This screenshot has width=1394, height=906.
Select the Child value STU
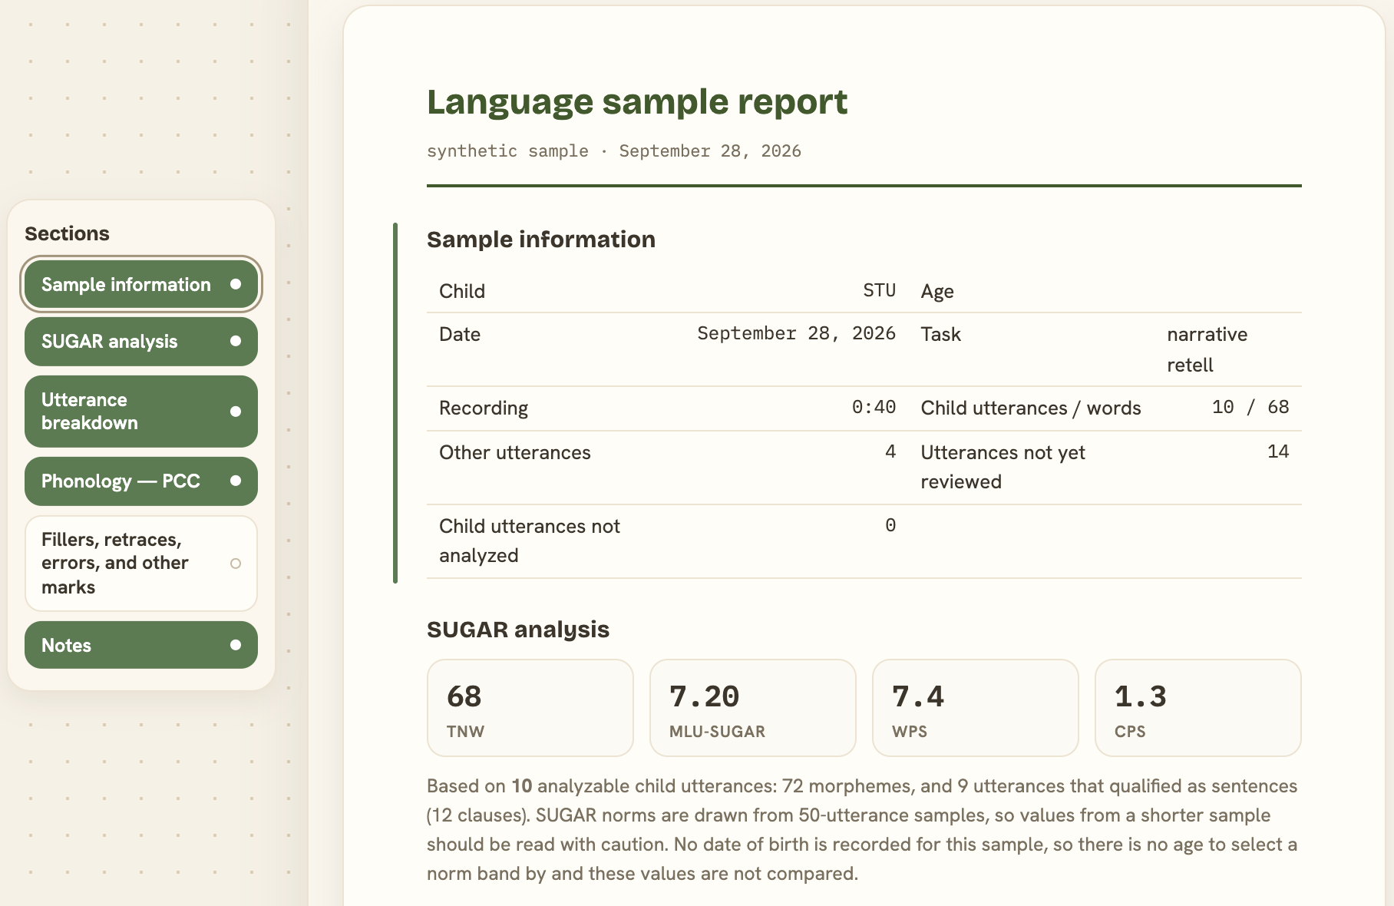(879, 291)
